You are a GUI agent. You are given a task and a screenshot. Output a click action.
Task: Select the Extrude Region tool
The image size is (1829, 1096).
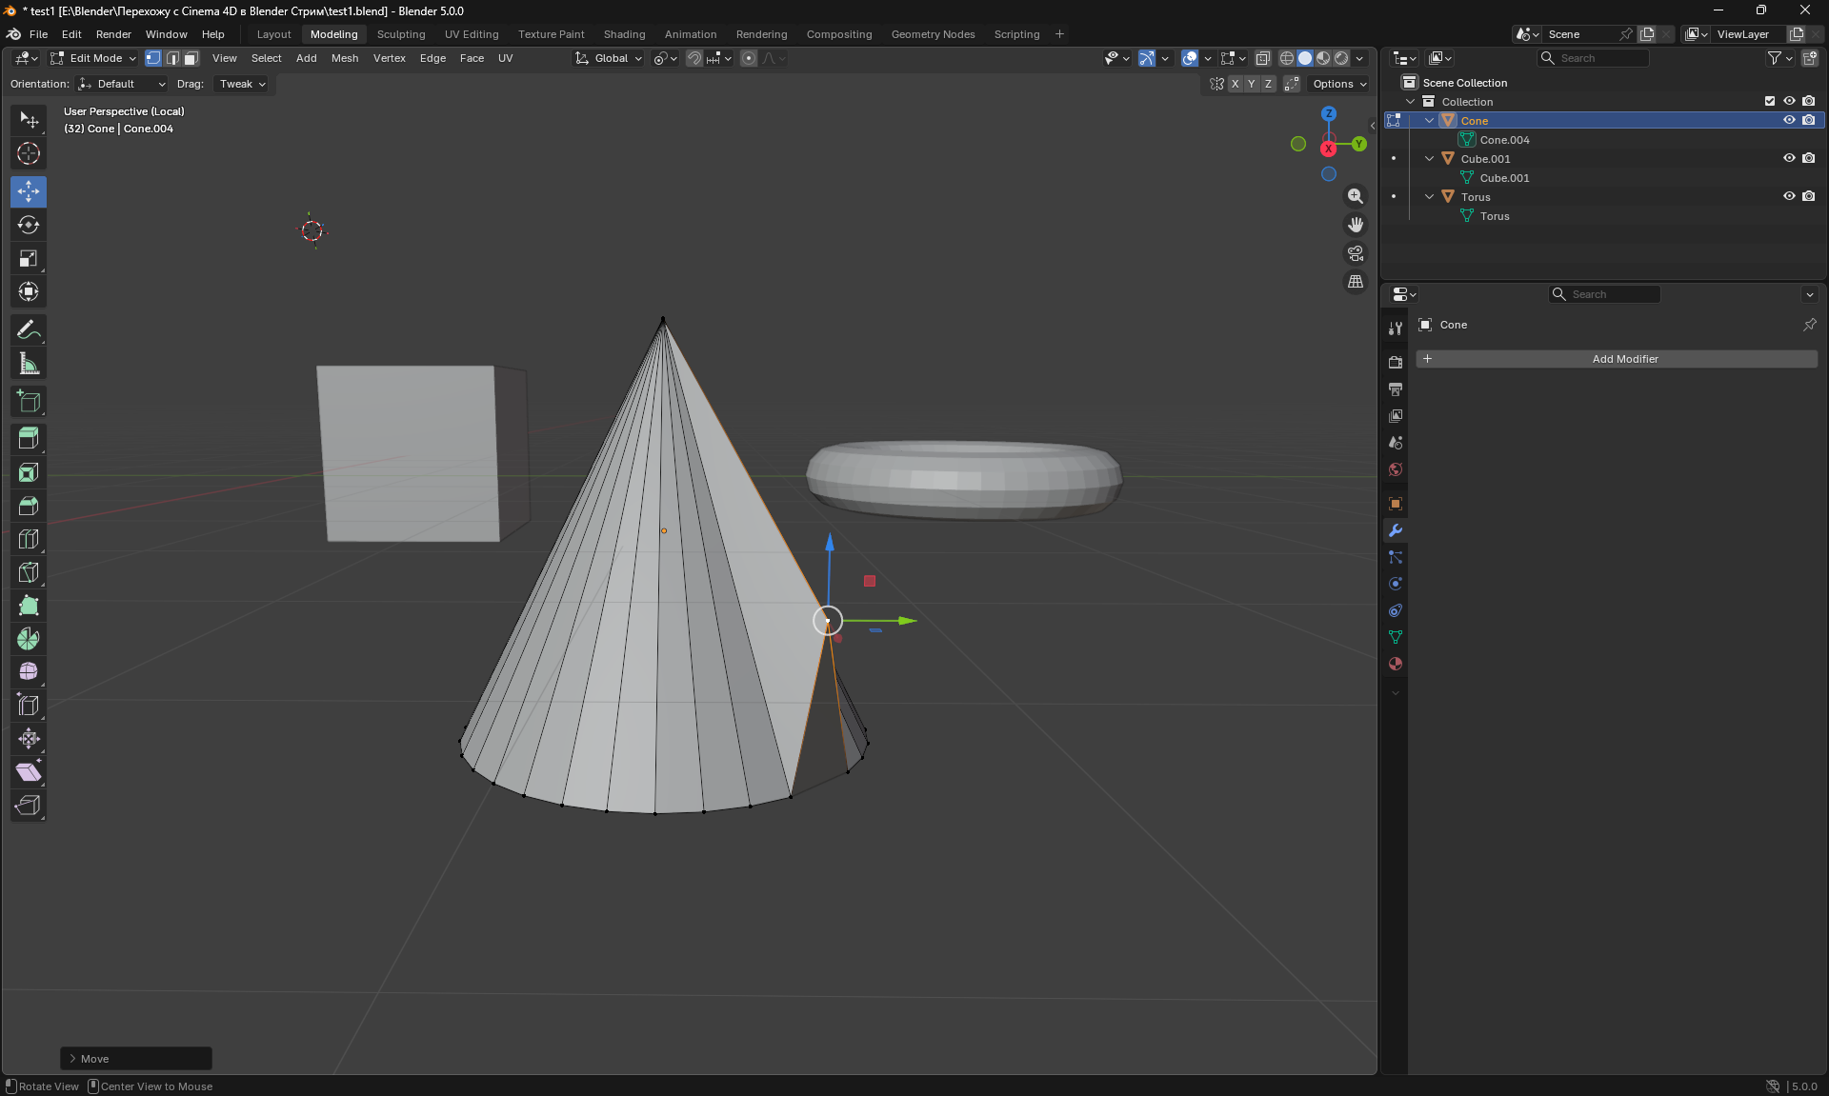pos(29,439)
